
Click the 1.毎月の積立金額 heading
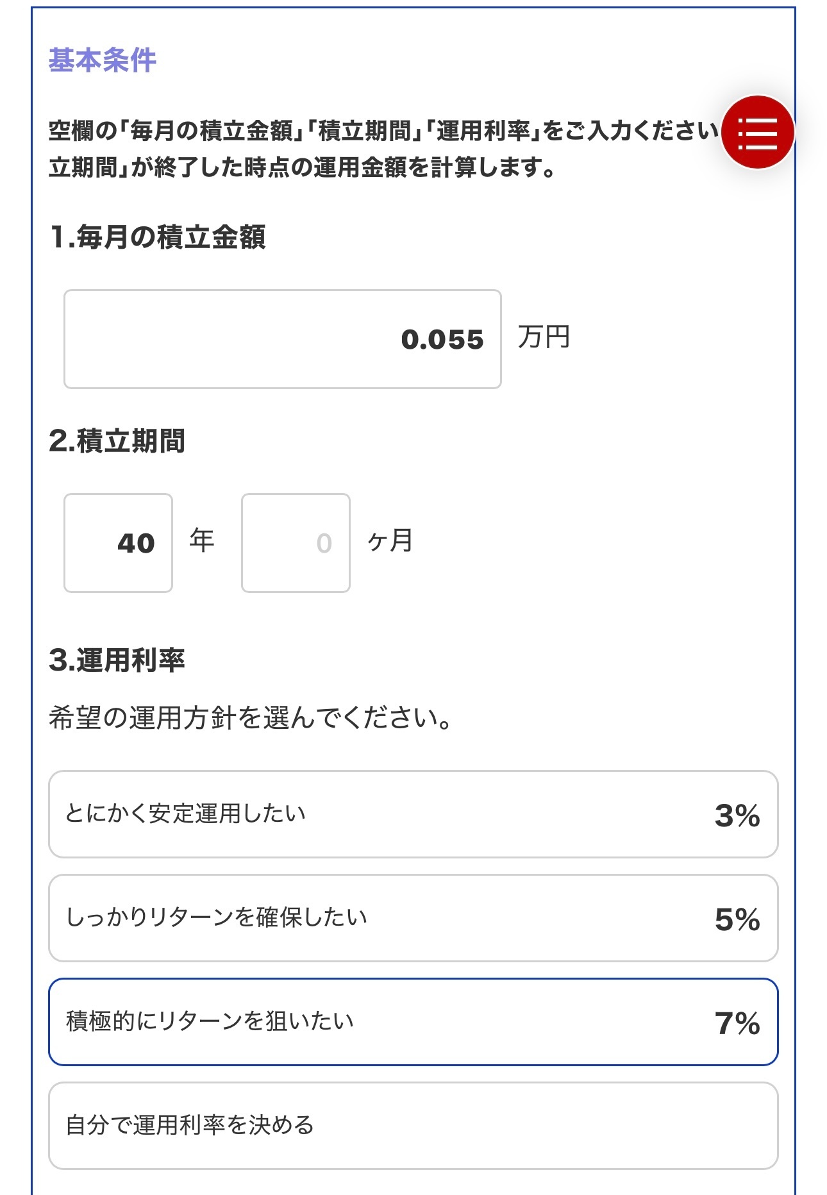click(158, 237)
